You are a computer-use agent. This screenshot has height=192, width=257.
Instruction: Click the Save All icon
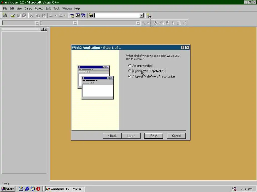[x=24, y=15]
